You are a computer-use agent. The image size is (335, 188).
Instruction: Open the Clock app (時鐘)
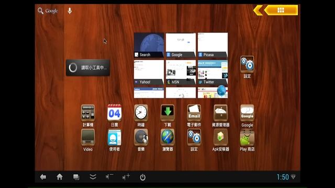(x=141, y=113)
